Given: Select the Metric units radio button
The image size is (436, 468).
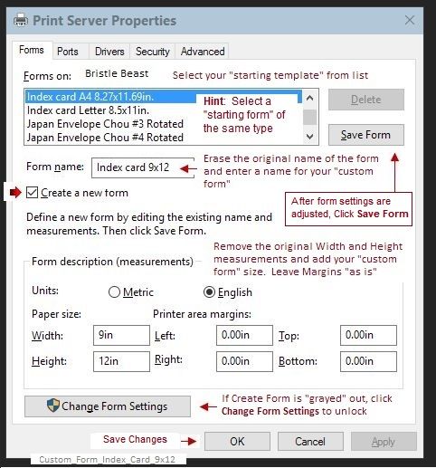Looking at the screenshot, I should [114, 292].
